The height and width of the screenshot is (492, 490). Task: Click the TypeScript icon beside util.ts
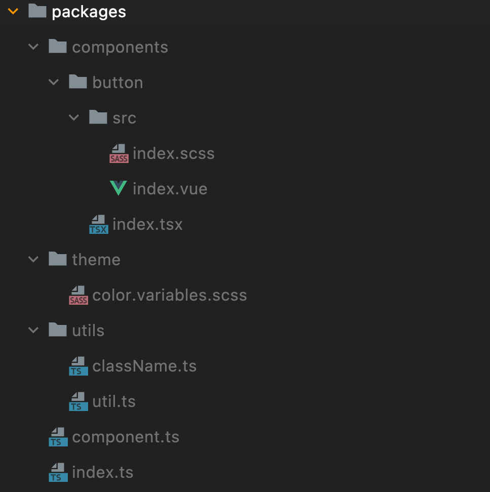coord(78,401)
